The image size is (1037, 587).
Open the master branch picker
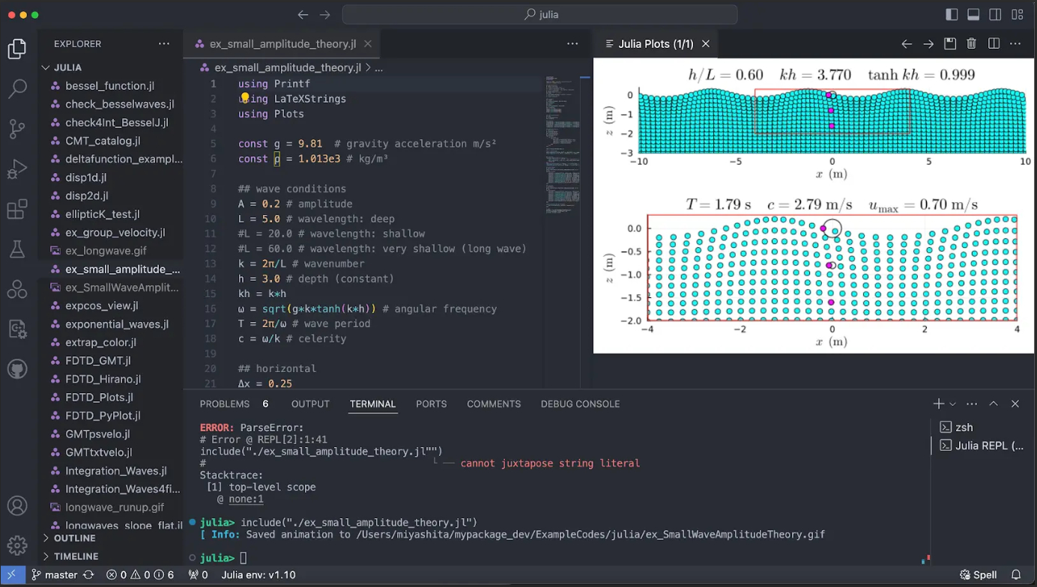[54, 575]
